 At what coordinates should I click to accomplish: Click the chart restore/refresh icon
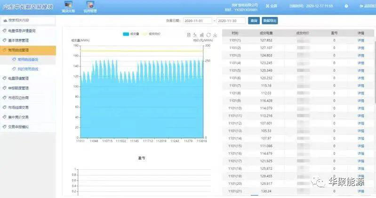(208, 35)
